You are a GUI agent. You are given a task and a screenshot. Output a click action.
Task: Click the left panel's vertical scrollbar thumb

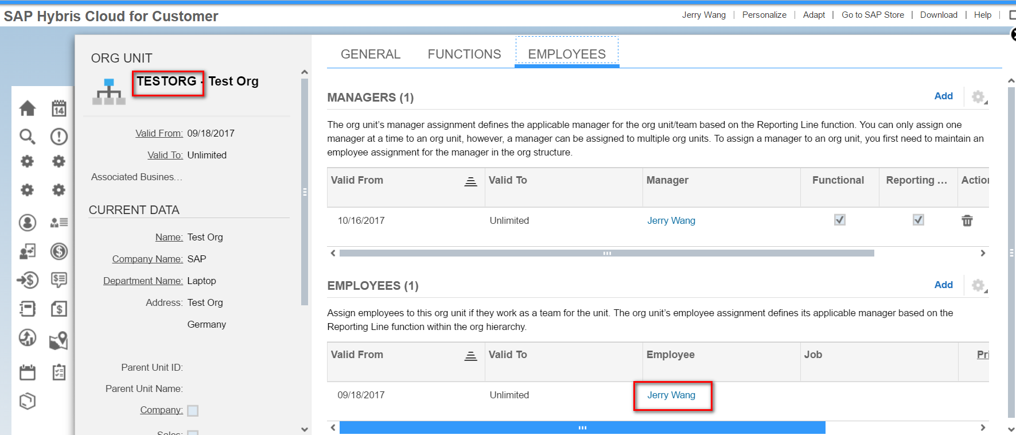coord(305,192)
